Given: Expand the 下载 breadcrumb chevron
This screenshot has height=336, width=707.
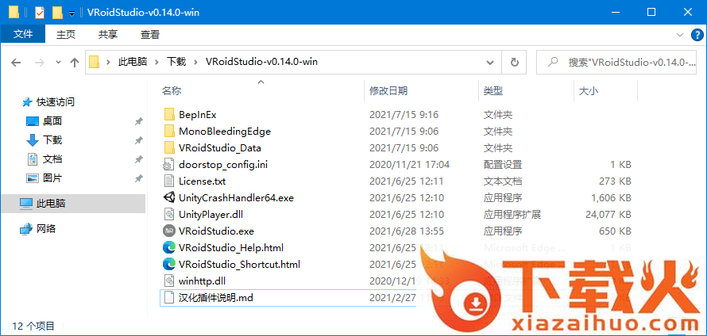Looking at the screenshot, I should (x=195, y=62).
